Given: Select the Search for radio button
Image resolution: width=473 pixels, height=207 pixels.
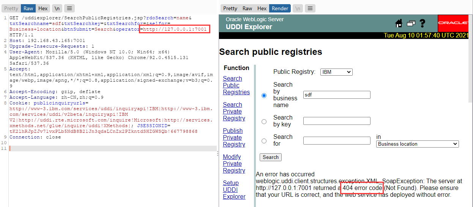Looking at the screenshot, I should point(264,141).
